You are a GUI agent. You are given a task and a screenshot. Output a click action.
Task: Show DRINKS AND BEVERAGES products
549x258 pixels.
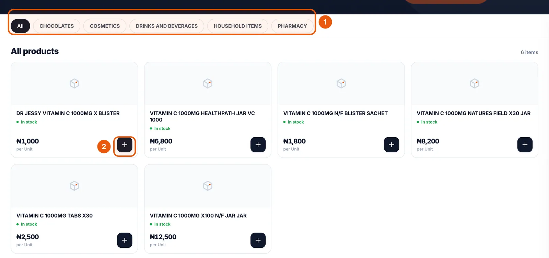click(167, 26)
